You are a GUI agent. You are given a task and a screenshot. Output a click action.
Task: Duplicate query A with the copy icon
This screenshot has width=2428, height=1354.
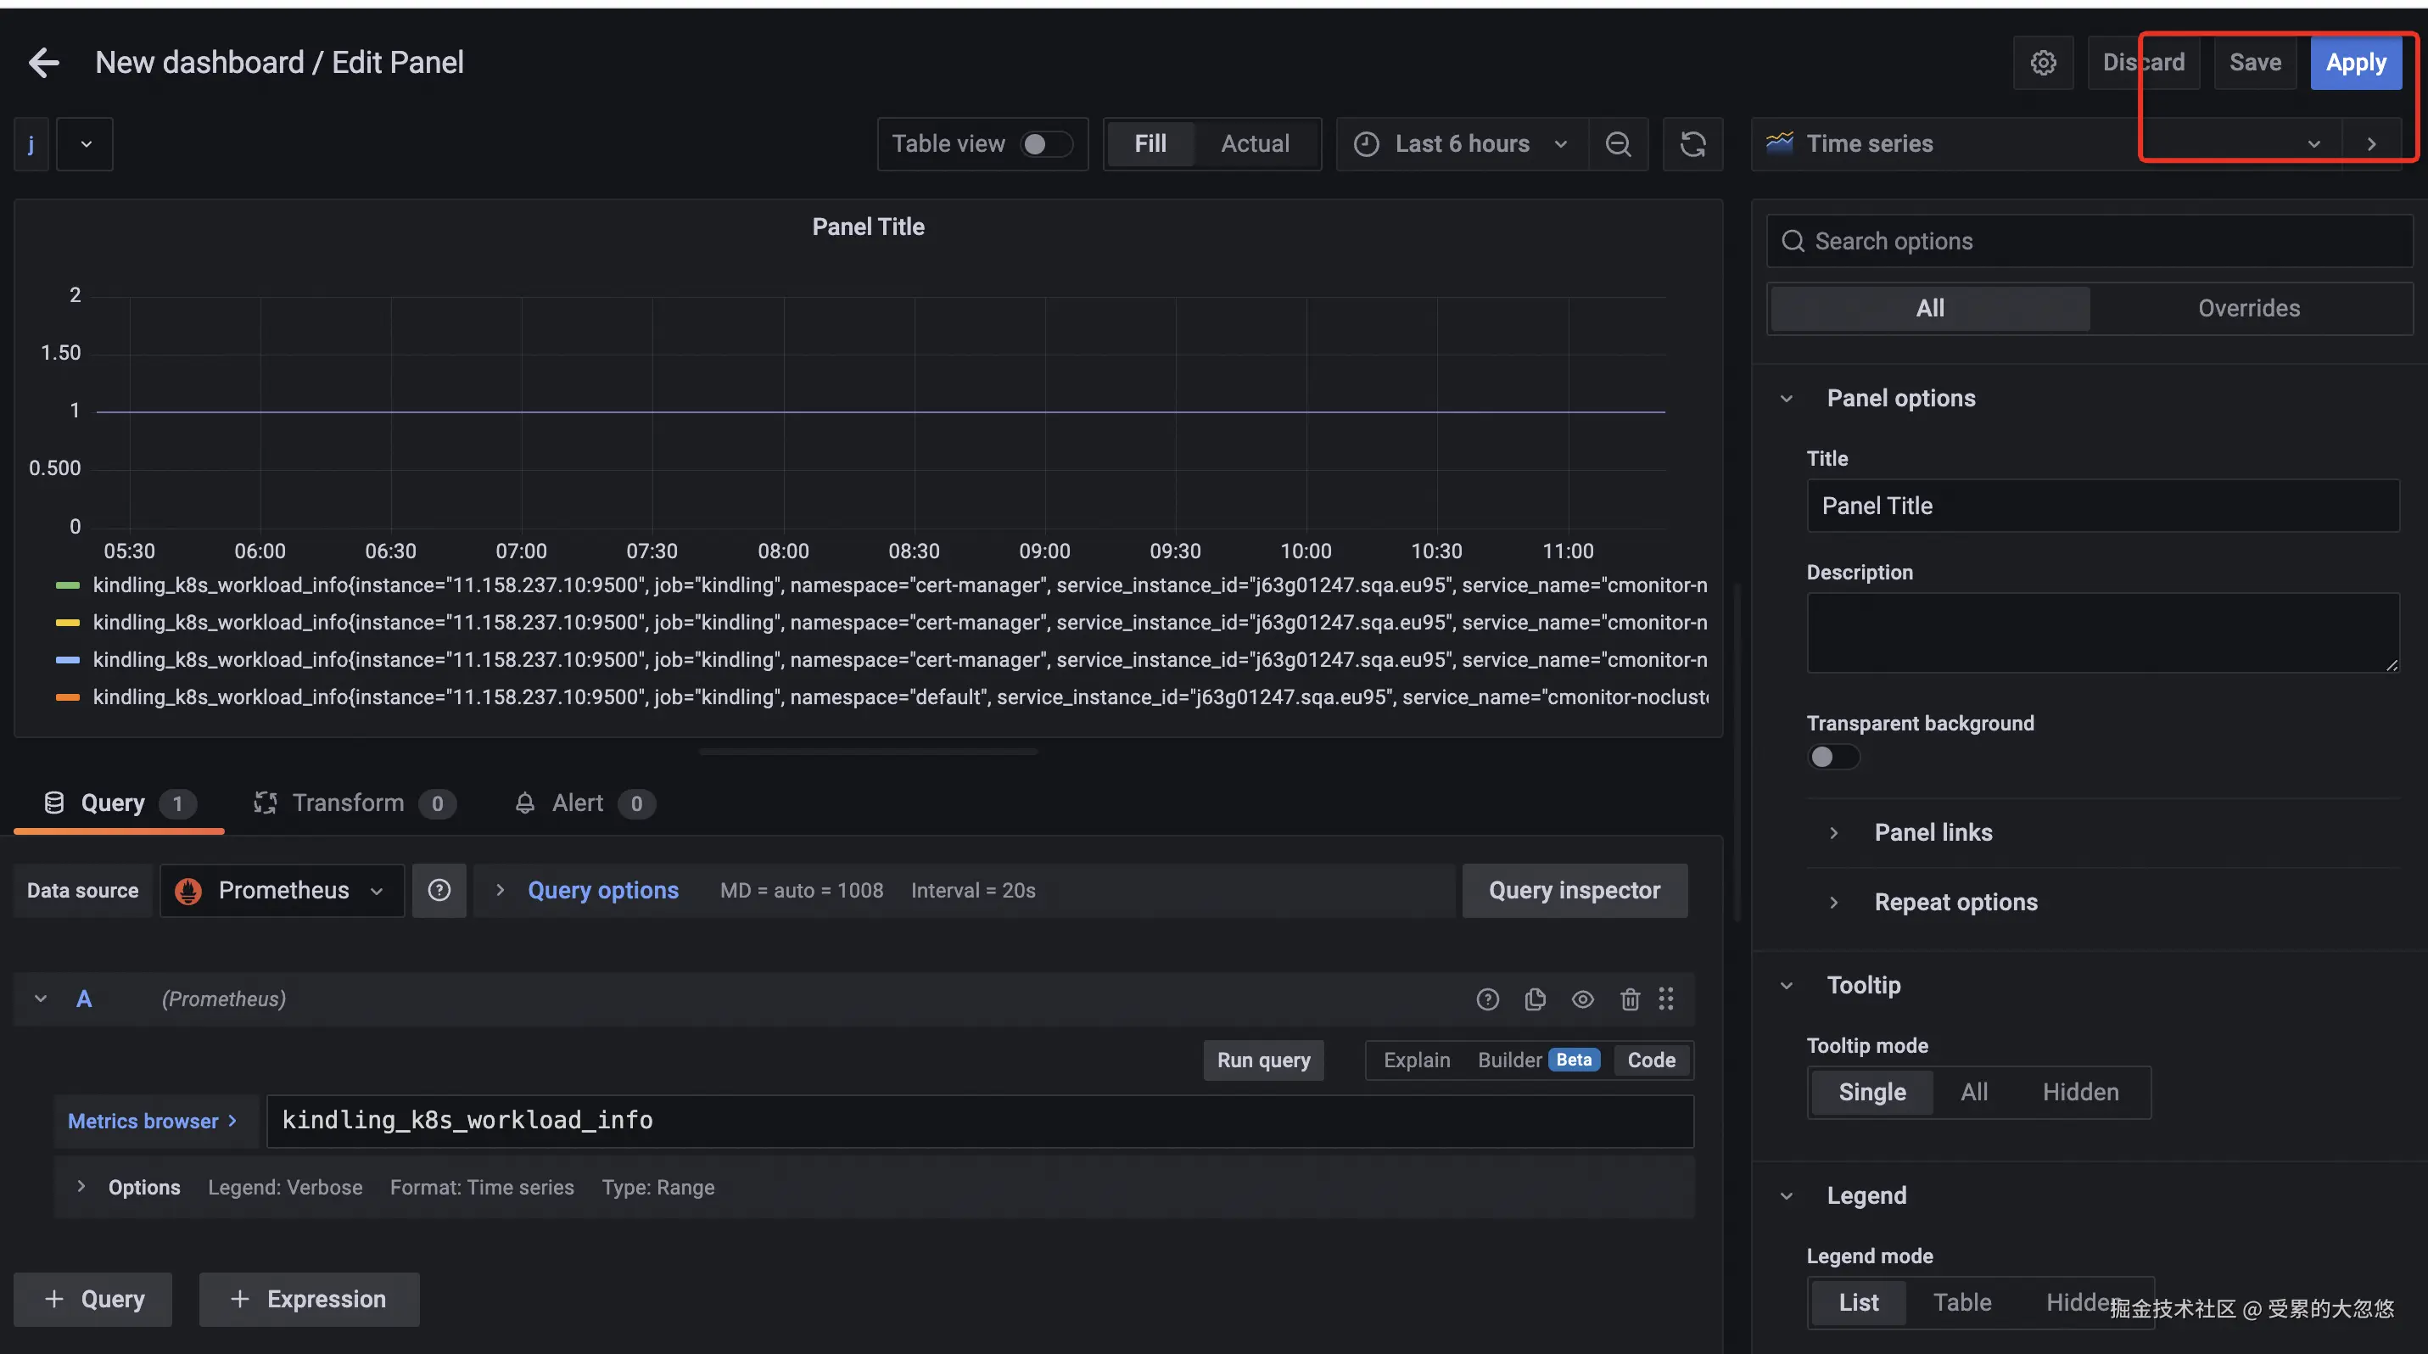1535,999
